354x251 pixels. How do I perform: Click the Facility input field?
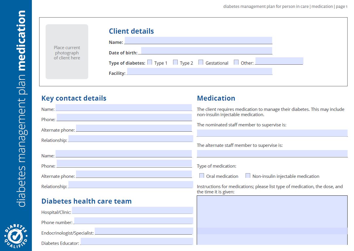click(199, 71)
